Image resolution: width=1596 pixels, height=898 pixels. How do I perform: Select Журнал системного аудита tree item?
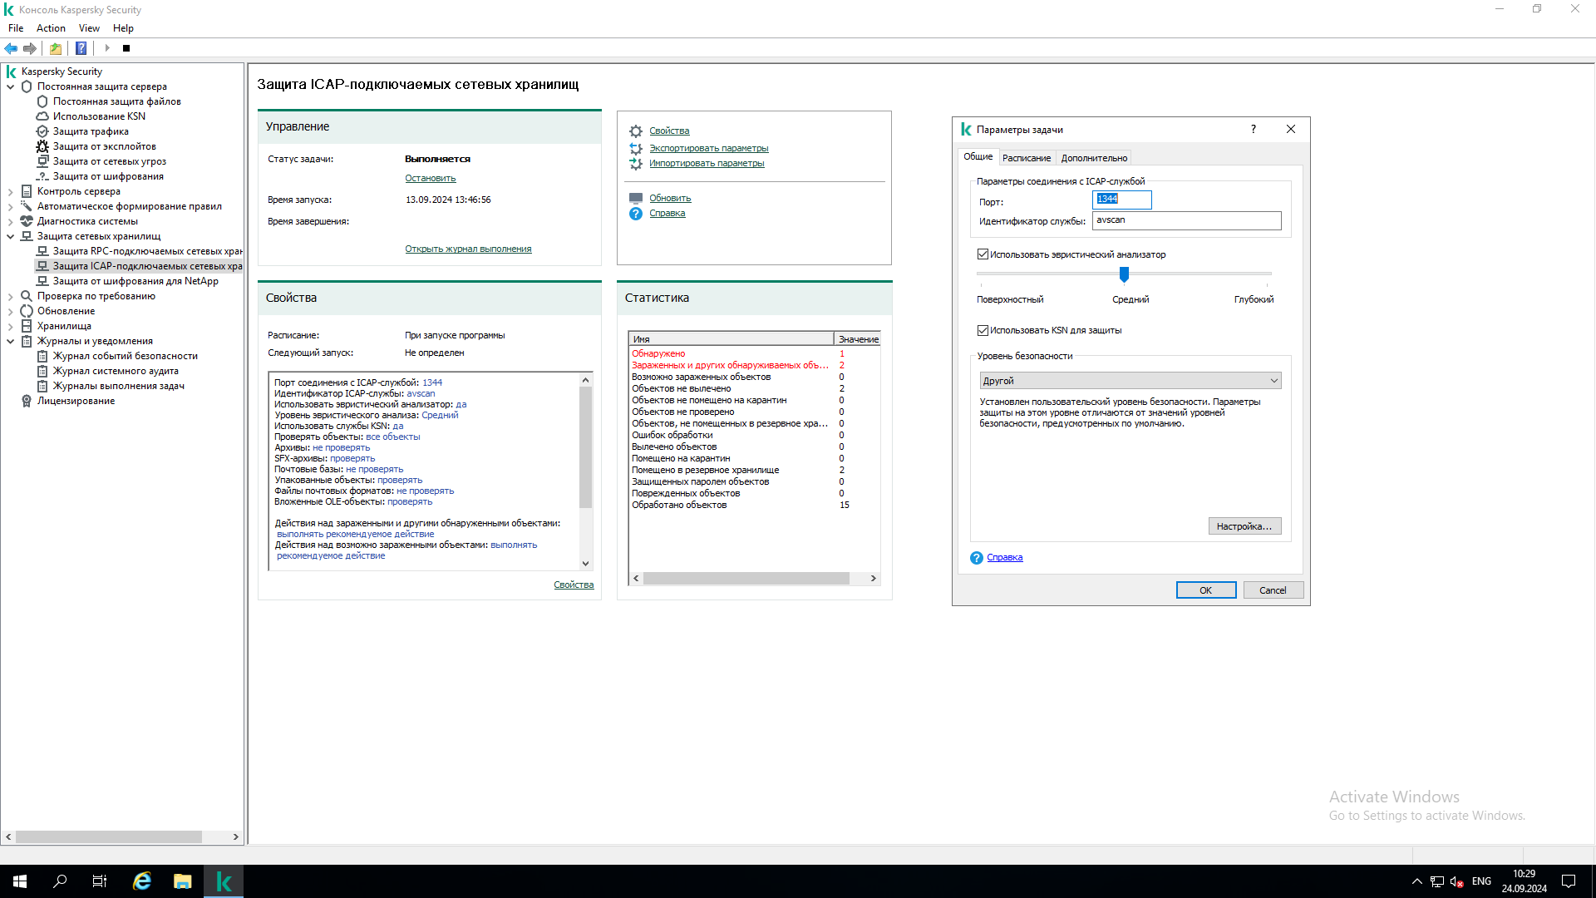116,371
